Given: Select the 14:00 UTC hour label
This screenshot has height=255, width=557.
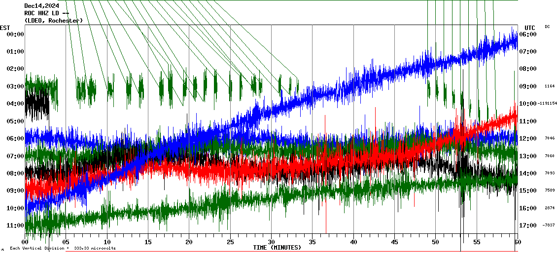Looking at the screenshot, I should [x=528, y=173].
